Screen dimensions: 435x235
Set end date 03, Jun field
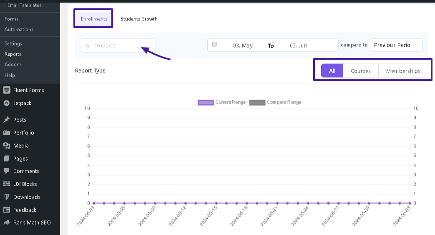[x=299, y=45]
